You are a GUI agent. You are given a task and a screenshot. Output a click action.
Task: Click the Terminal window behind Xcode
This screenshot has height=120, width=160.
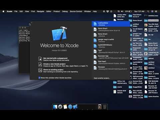coord(24,50)
